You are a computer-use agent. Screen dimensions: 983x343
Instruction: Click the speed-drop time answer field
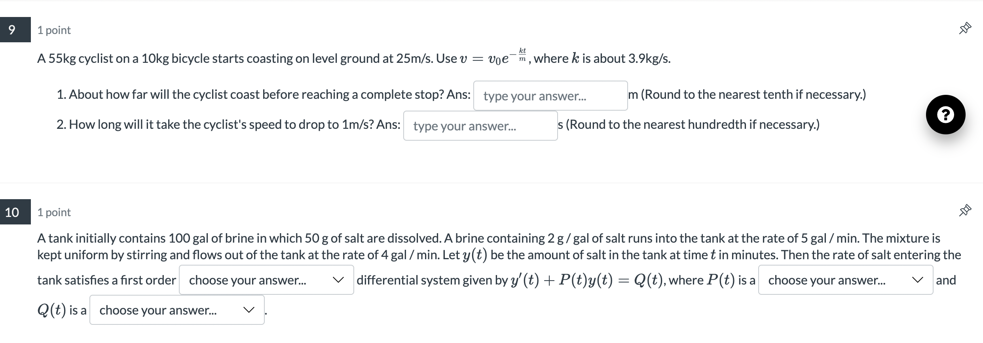[x=480, y=126]
